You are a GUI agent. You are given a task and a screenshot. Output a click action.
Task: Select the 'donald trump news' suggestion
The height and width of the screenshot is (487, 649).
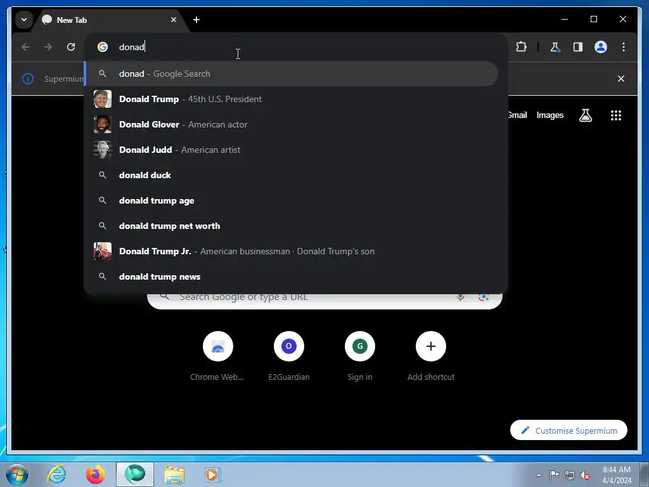pos(292,276)
